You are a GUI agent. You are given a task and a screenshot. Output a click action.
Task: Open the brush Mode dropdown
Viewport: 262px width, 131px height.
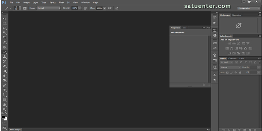tap(48, 8)
